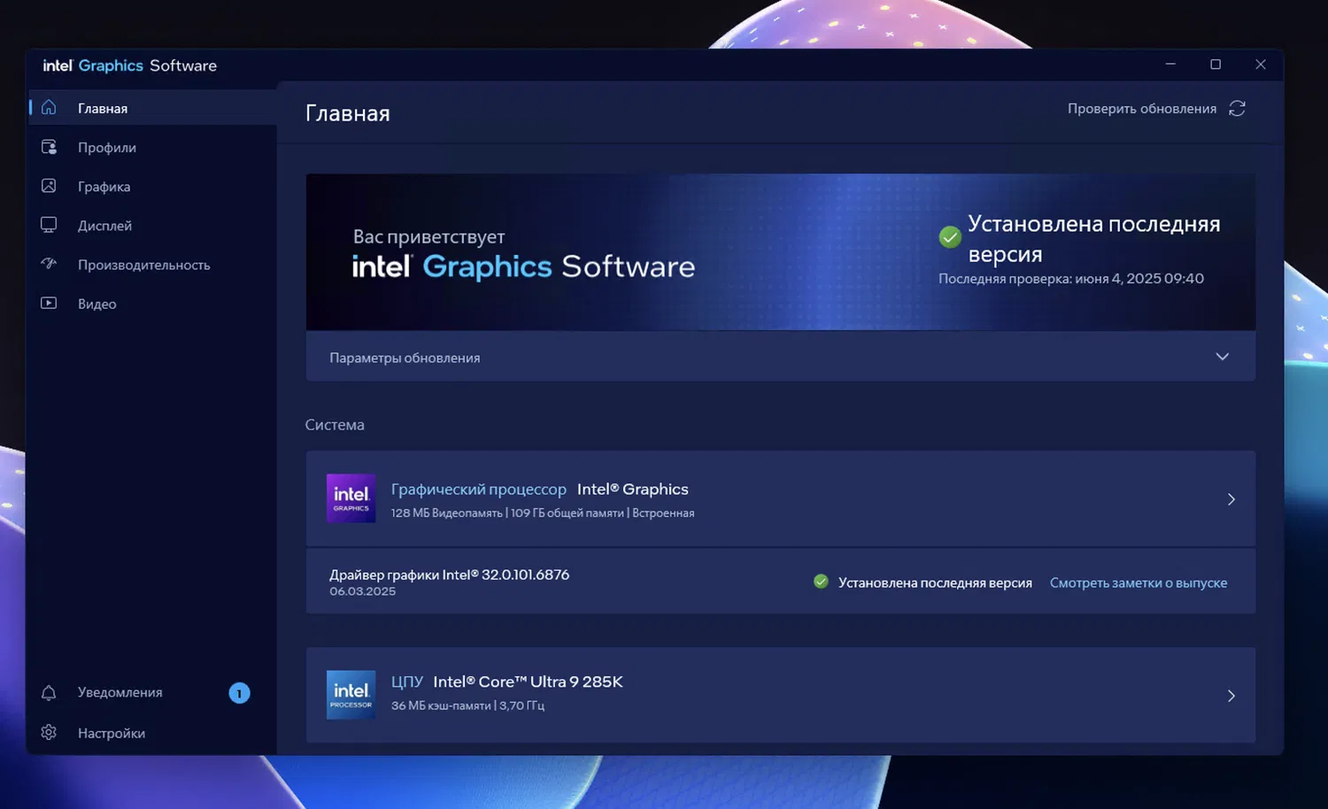Click the Intel Graphics purple logo badge

pos(351,498)
